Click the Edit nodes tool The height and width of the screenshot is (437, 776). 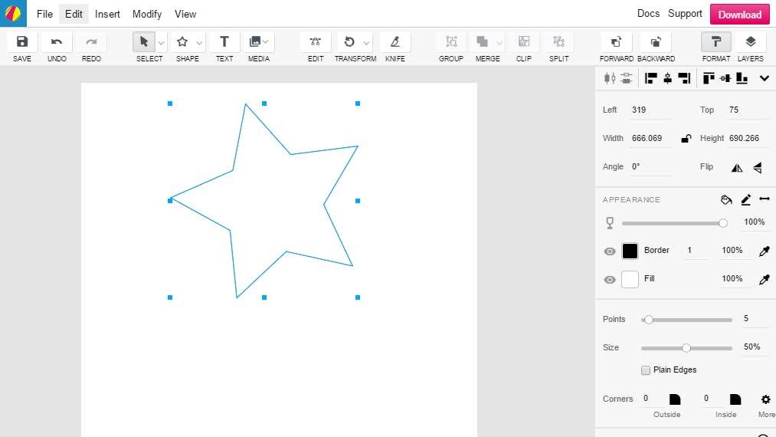point(316,42)
